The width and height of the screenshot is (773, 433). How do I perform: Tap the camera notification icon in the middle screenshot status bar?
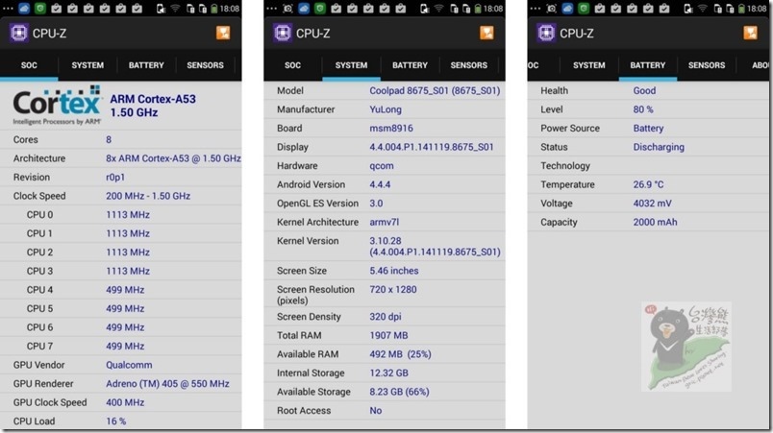coord(287,9)
